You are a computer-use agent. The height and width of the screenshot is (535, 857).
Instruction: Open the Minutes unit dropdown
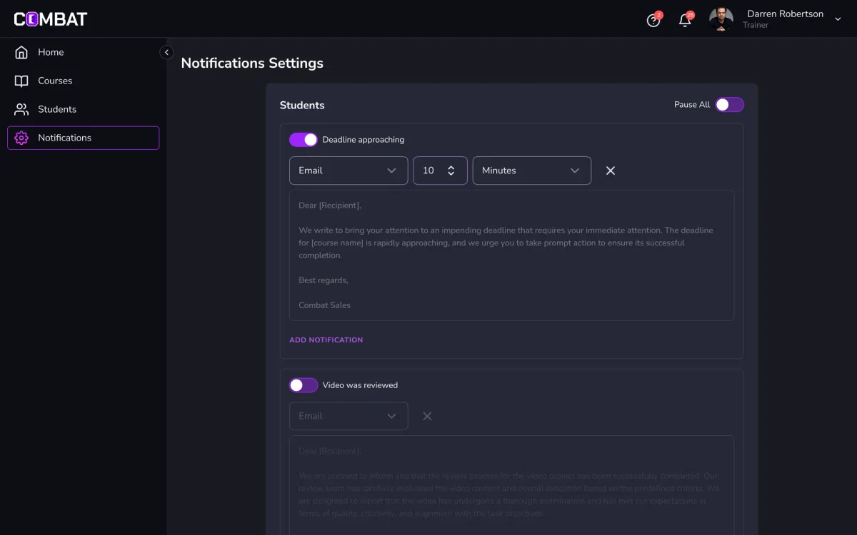[532, 170]
